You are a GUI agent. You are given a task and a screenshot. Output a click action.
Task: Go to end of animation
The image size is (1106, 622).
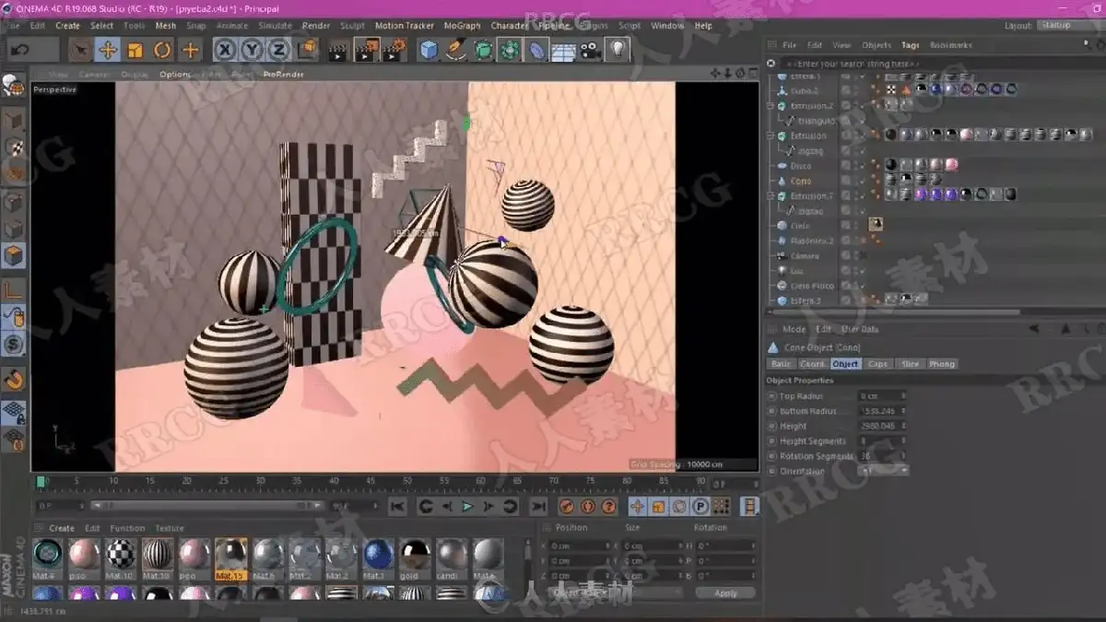click(x=539, y=507)
